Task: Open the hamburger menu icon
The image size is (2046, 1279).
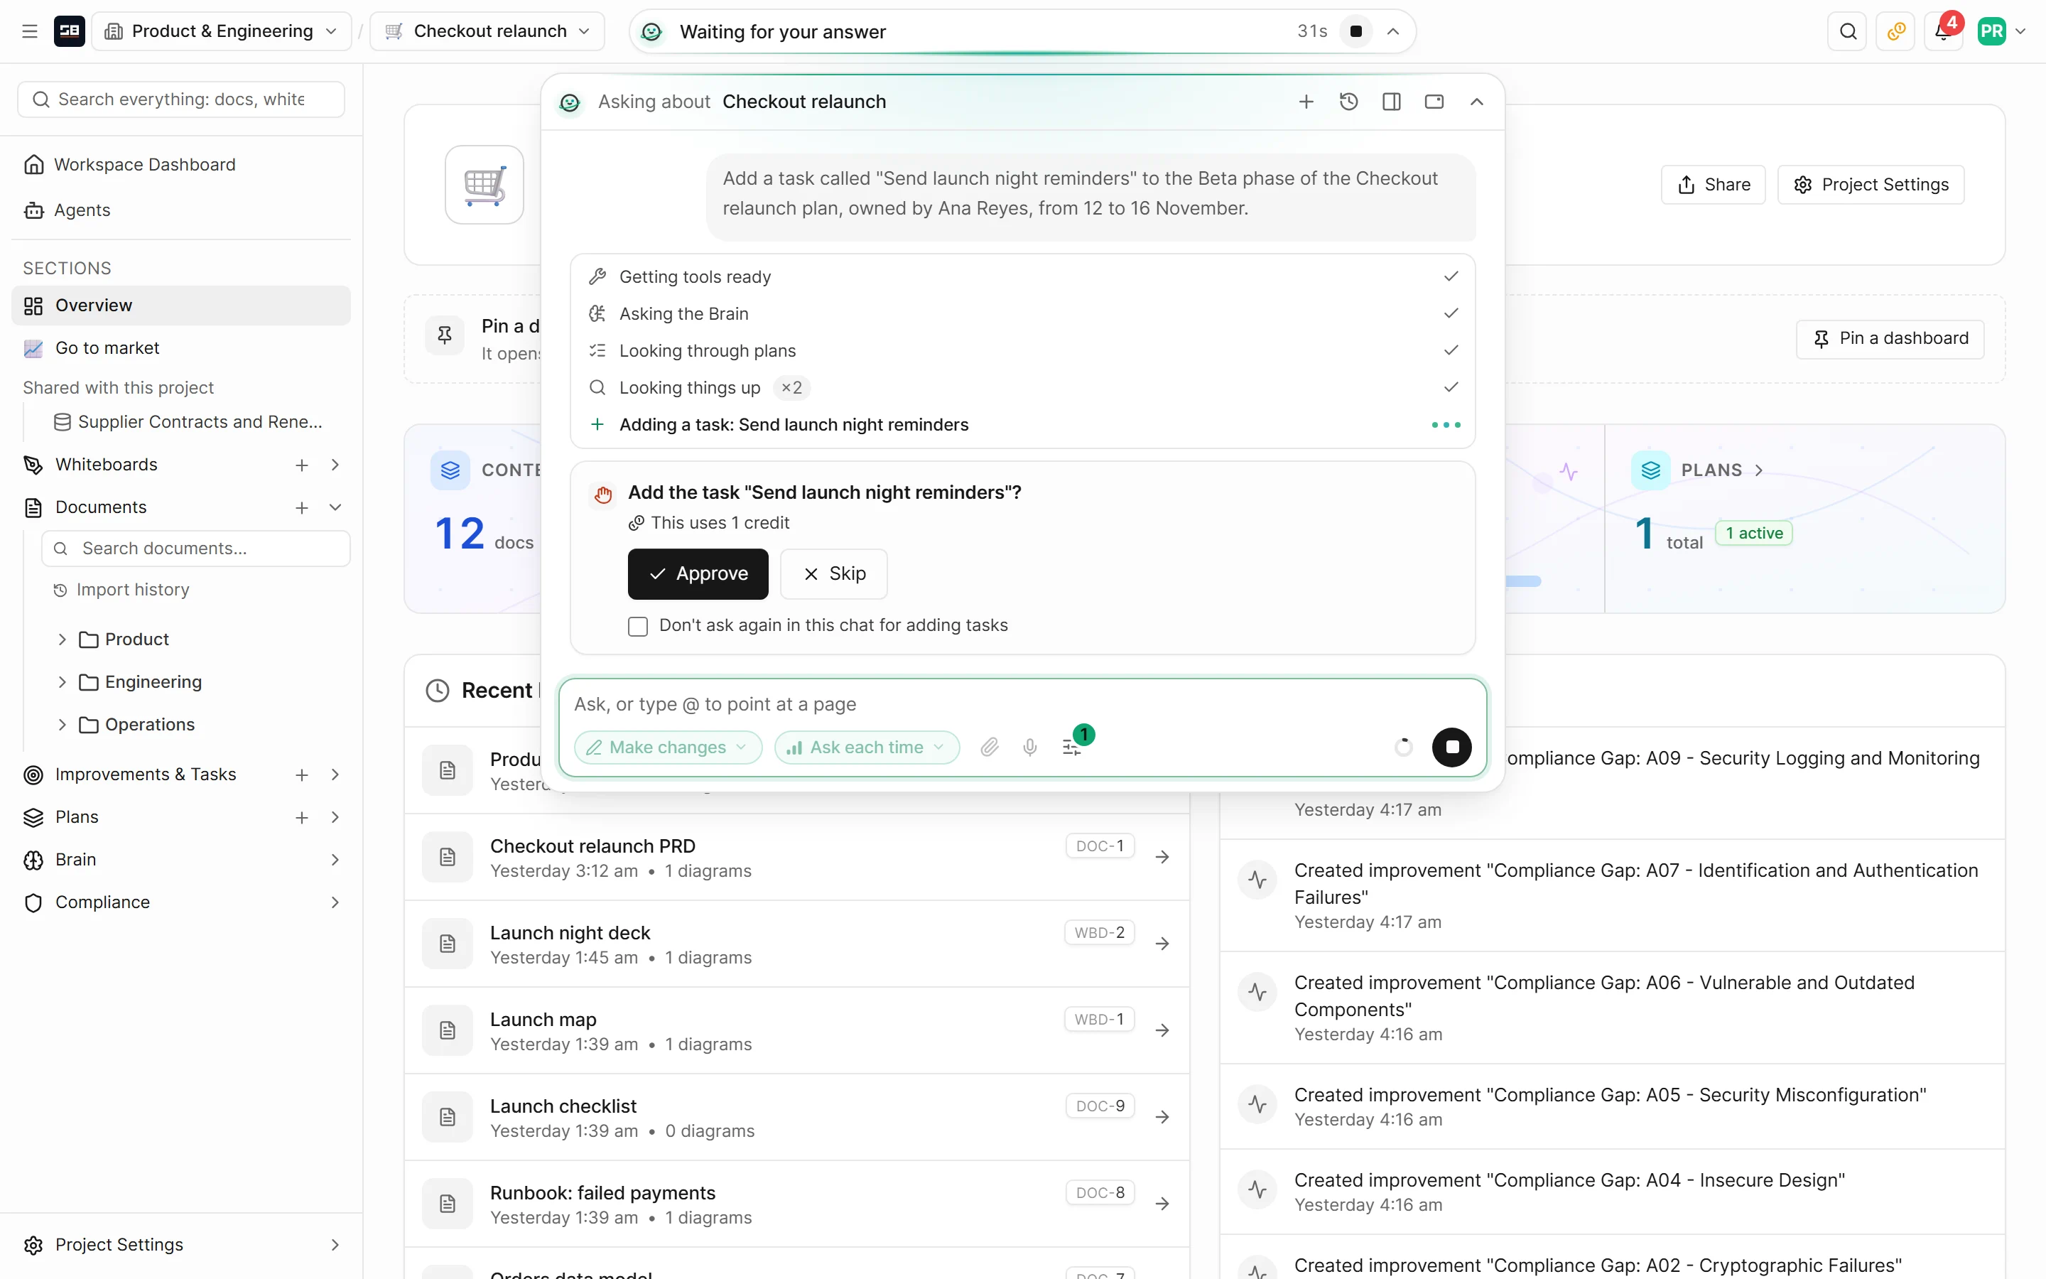Action: coord(30,31)
